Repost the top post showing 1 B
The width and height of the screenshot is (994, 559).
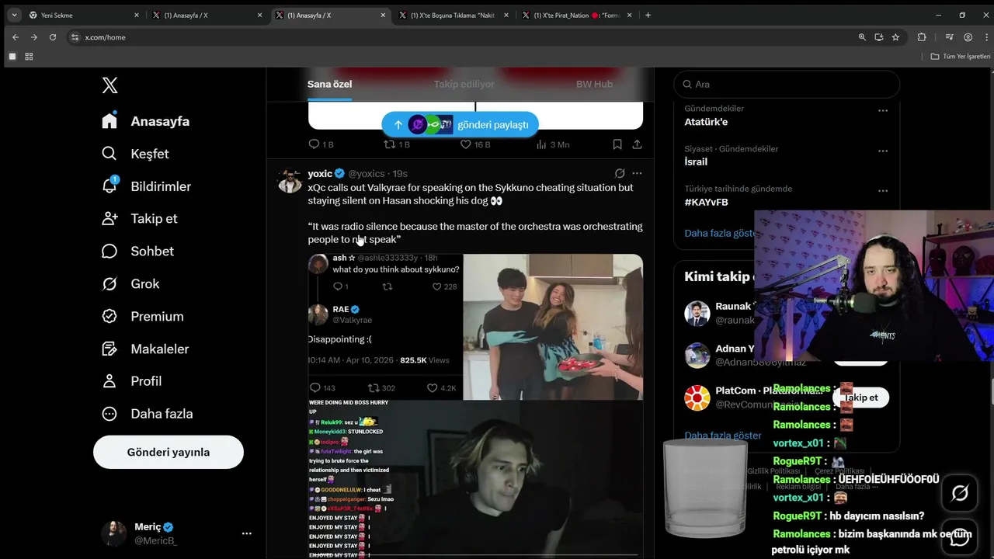(x=397, y=144)
